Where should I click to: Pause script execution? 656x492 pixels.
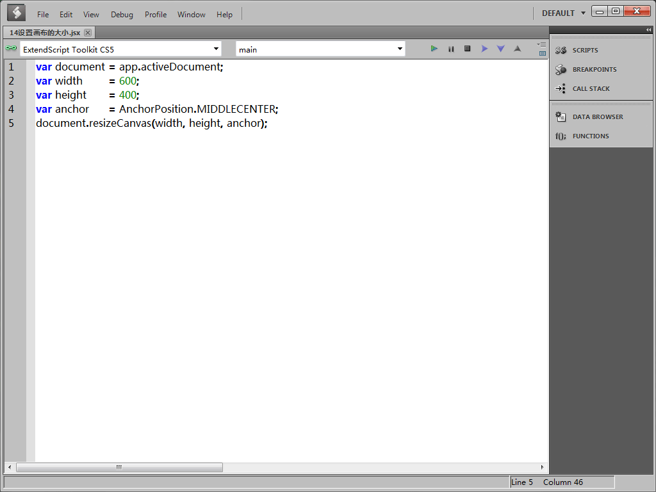pos(451,49)
